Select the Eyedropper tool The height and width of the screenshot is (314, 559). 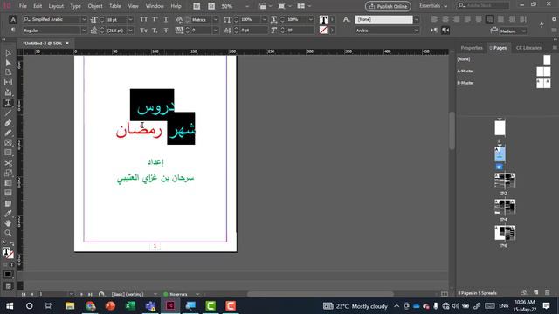tap(8, 213)
